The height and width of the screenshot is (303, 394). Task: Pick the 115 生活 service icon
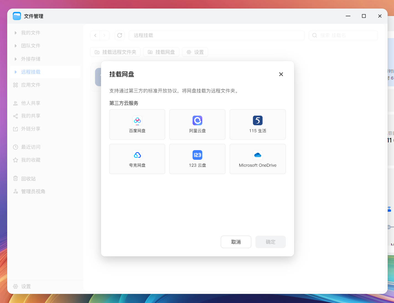[258, 121]
